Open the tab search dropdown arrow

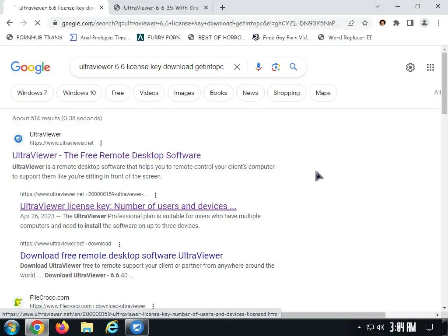(378, 6)
